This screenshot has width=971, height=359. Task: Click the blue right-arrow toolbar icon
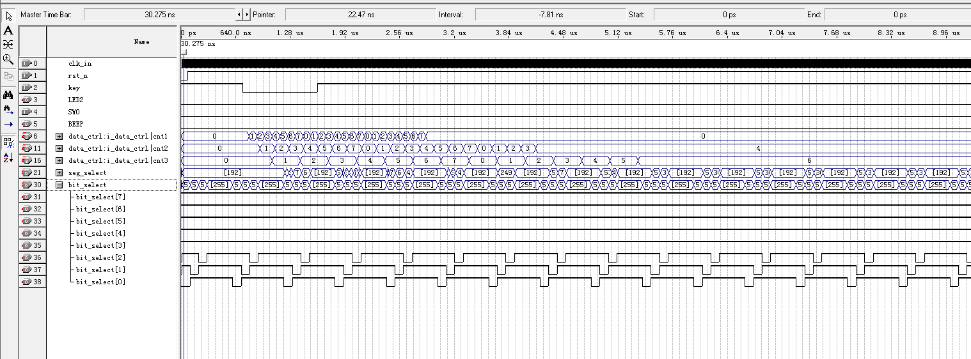[8, 124]
